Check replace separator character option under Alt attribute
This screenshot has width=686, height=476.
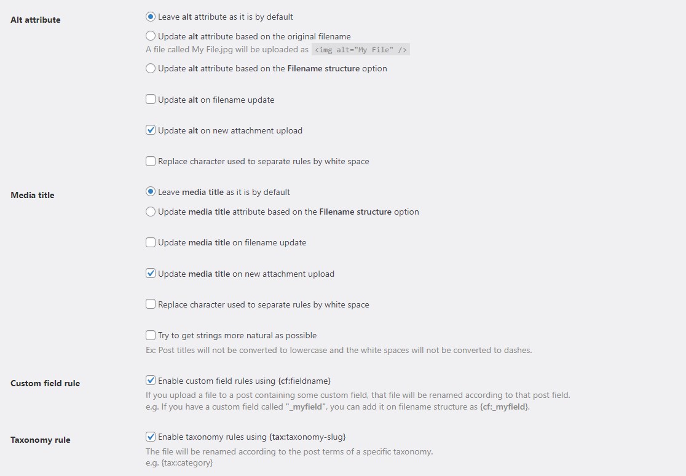(151, 161)
